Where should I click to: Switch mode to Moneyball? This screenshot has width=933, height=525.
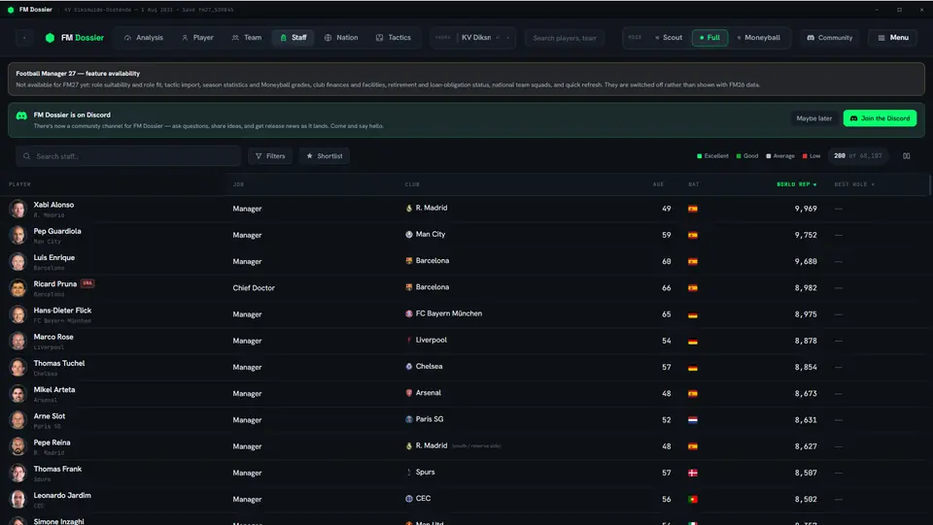pyautogui.click(x=759, y=38)
